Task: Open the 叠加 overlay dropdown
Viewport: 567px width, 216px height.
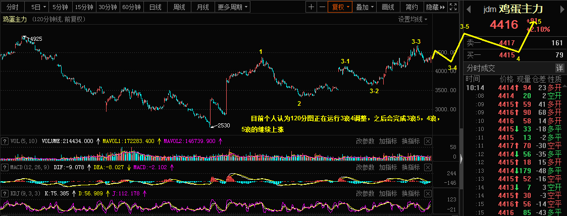Action: [365, 7]
